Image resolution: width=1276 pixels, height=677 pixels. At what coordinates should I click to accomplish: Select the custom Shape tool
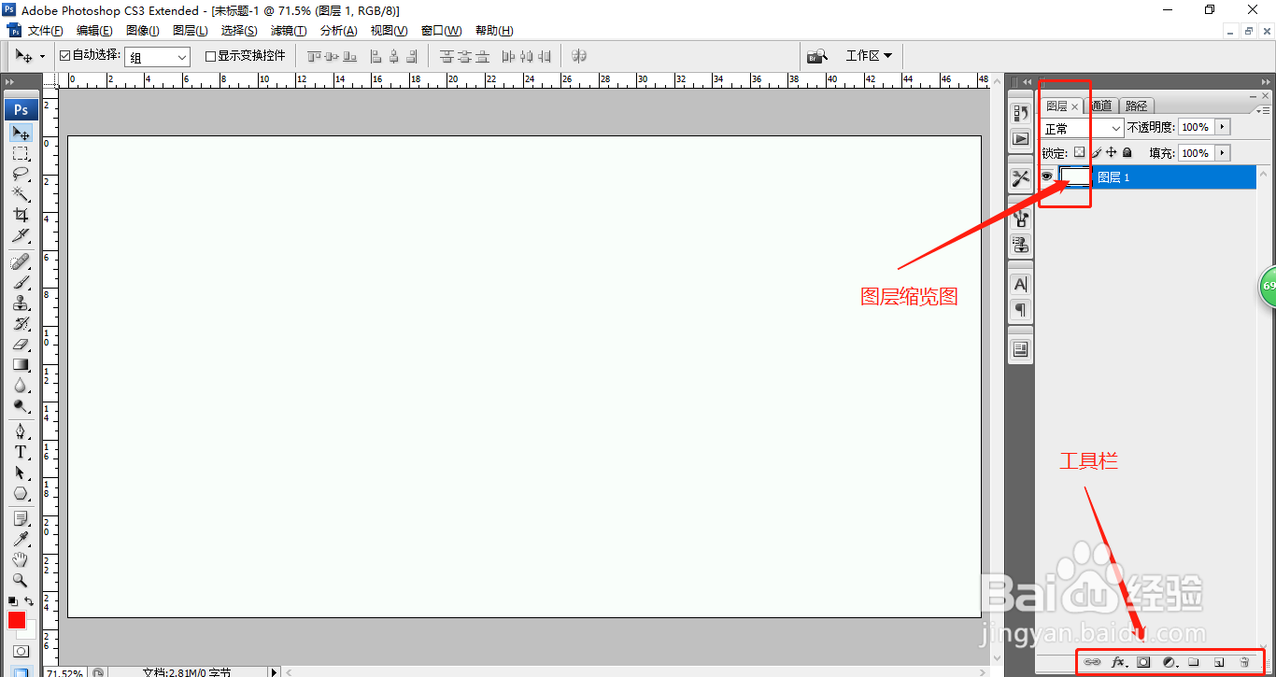coord(21,493)
